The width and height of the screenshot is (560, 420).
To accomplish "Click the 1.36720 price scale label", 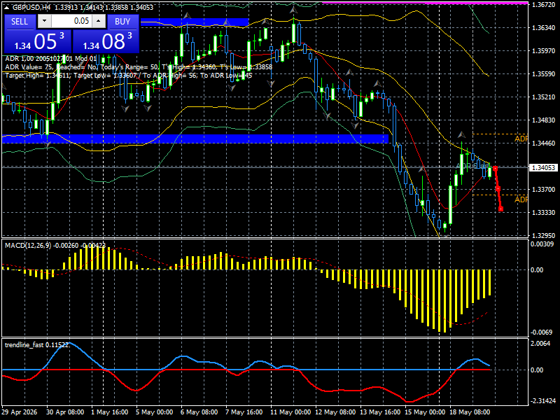I will (544, 5).
